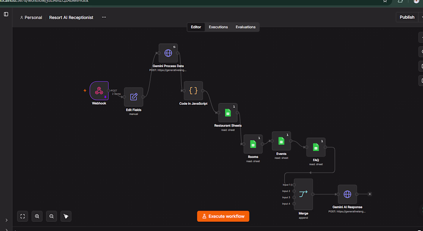This screenshot has height=231, width=423.
Task: Expand the sidebar bottom chevron
Action: pos(7,220)
